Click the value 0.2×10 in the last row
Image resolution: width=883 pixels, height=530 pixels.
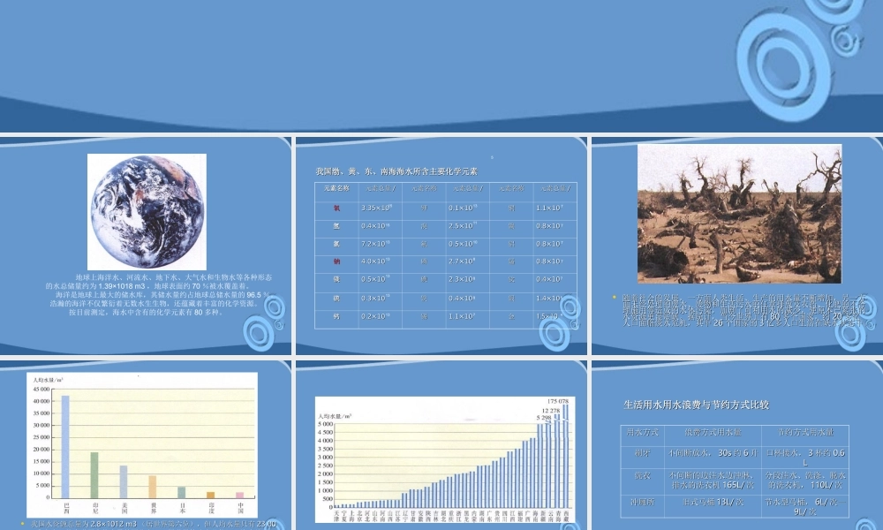pos(375,316)
